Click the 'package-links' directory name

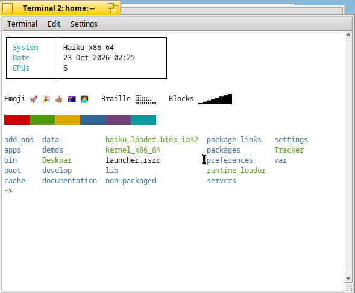point(234,140)
